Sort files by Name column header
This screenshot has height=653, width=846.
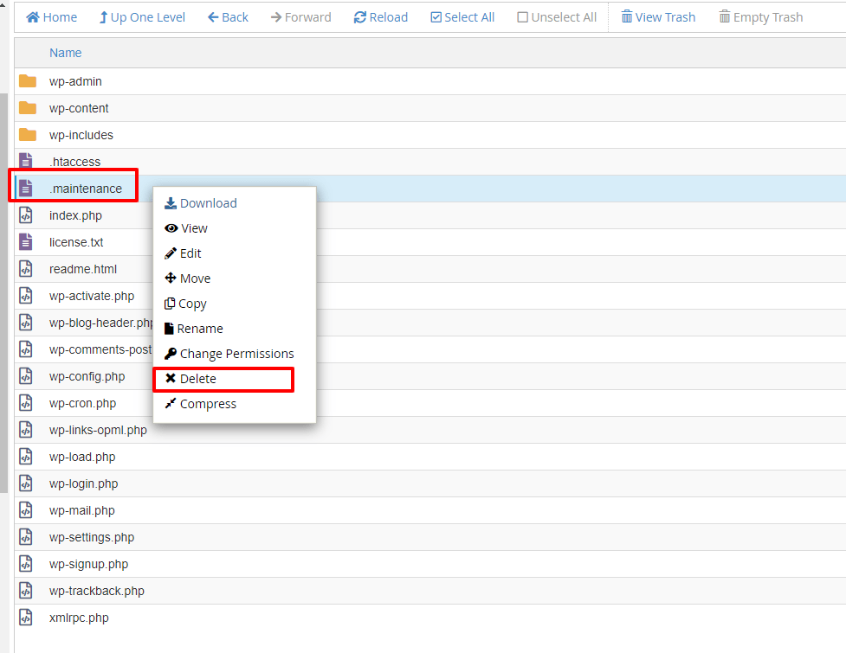(x=65, y=53)
